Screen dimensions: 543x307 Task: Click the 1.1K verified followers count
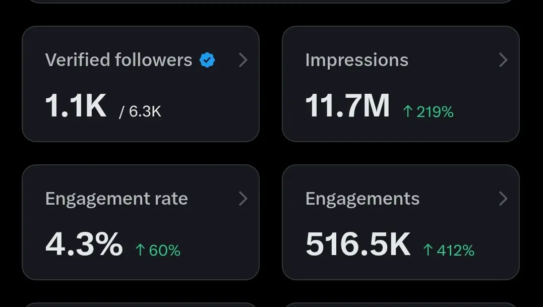click(x=76, y=106)
